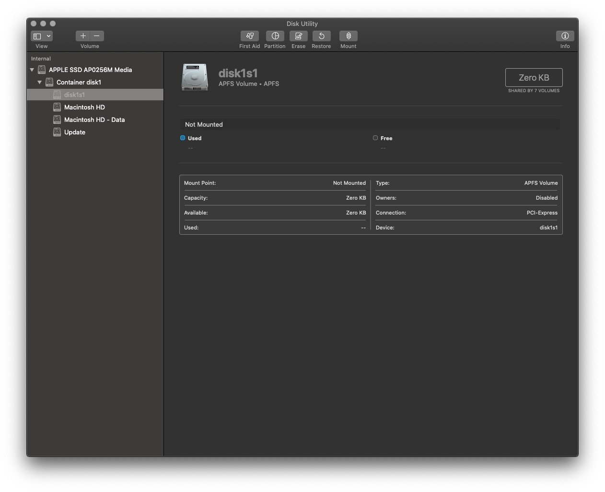Click the Device disk1s1 value
The height and width of the screenshot is (492, 605).
click(548, 228)
